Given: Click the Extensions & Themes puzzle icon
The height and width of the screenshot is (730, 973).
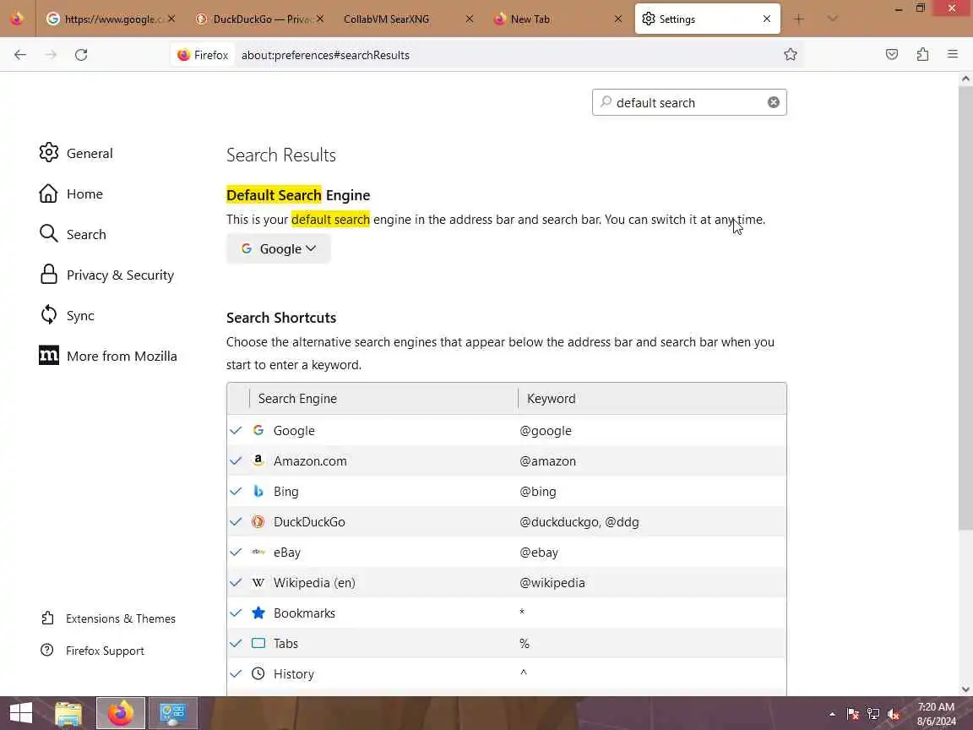Looking at the screenshot, I should (47, 618).
